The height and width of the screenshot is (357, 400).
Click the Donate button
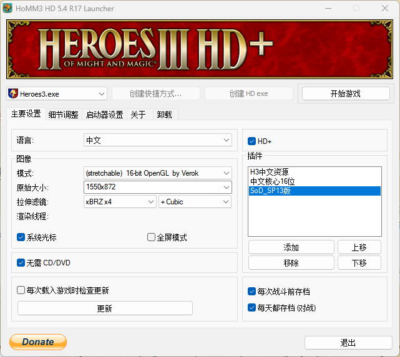tap(38, 341)
